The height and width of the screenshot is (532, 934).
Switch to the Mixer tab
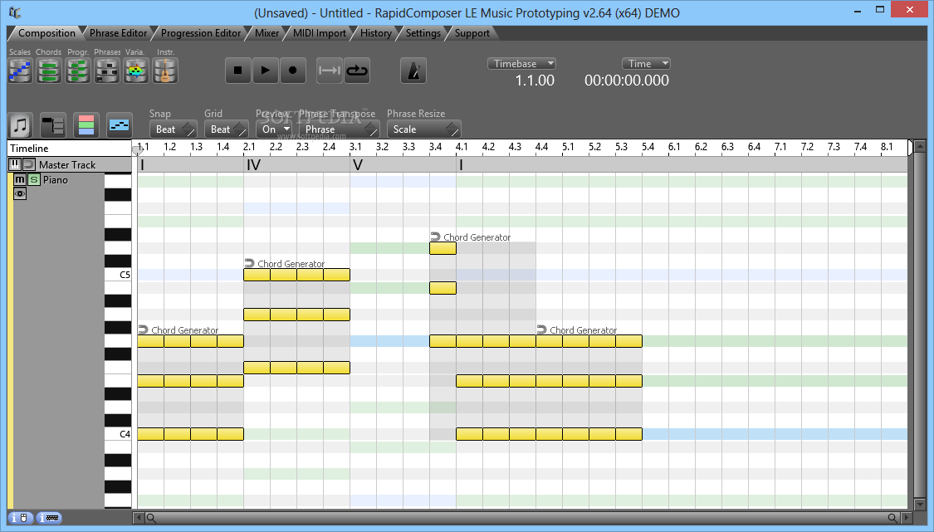tap(267, 33)
